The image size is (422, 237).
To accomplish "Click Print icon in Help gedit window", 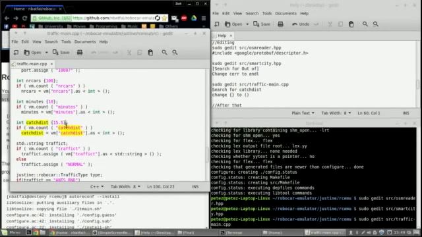I will click(x=280, y=24).
